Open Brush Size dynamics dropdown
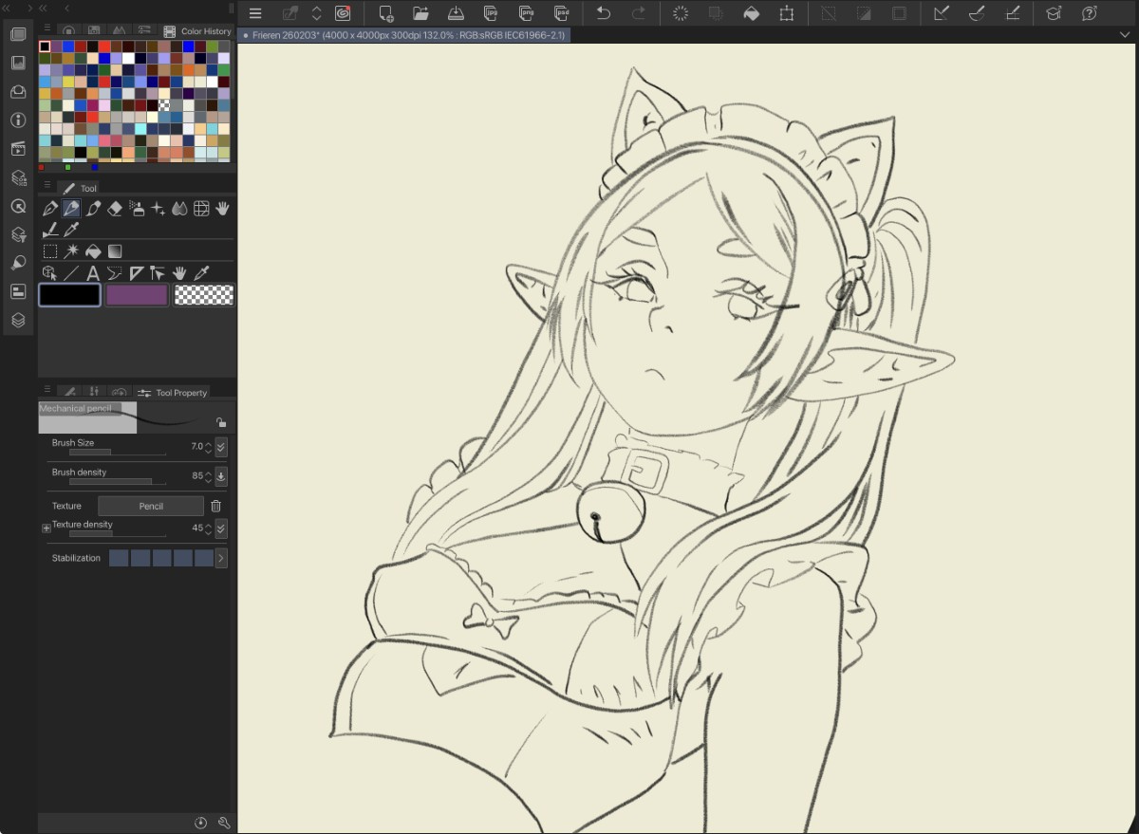 click(x=221, y=447)
